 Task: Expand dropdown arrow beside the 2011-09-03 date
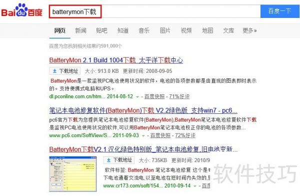coord(143,136)
